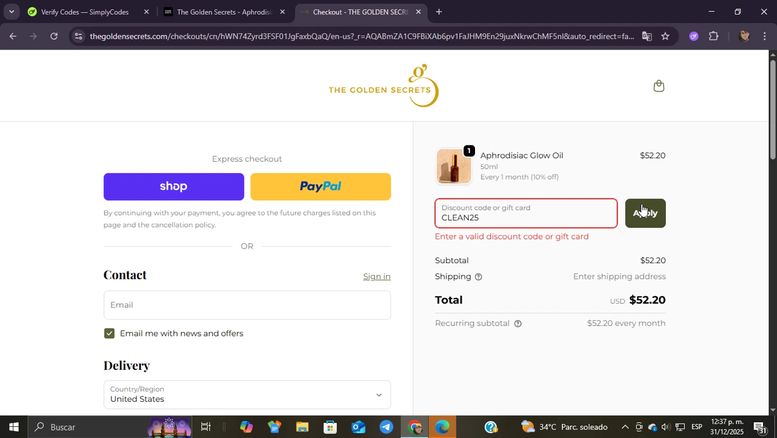Switch to Verify Codes — SimplyCodes tab
Image resolution: width=777 pixels, height=438 pixels.
click(x=85, y=12)
